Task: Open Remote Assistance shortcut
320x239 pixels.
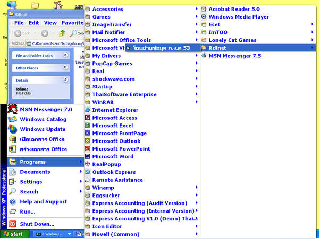Action: [117, 180]
